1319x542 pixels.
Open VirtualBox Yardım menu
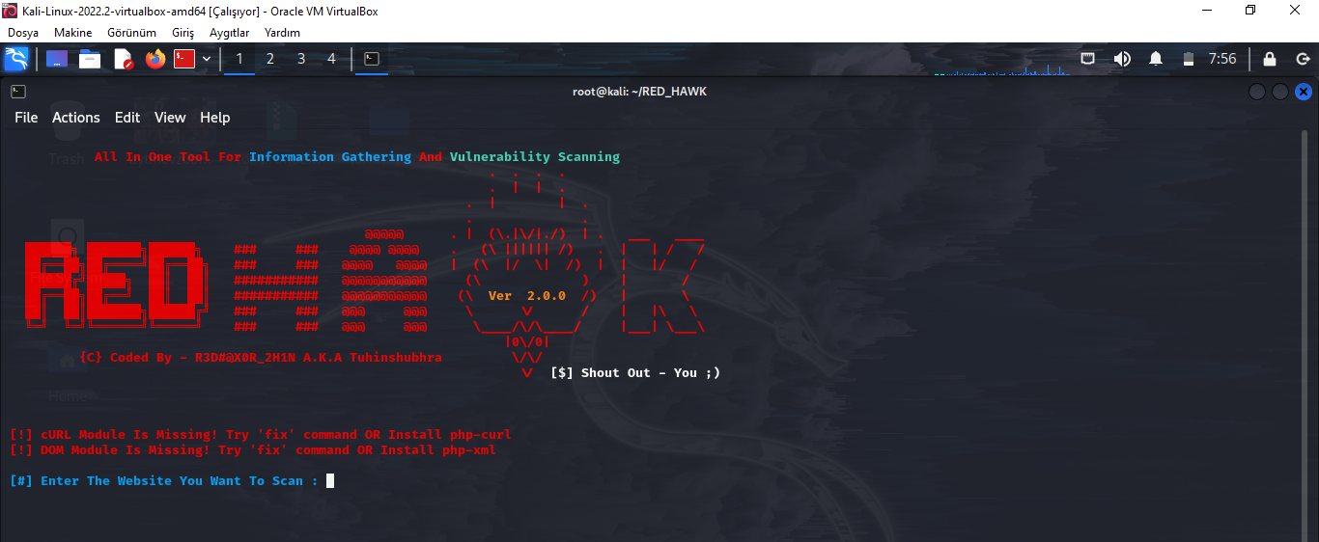coord(282,33)
